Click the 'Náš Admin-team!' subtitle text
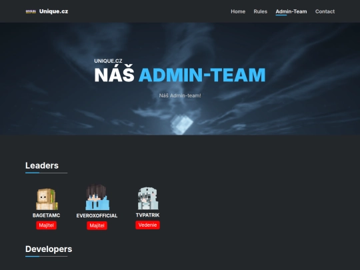The image size is (360, 270). click(180, 95)
